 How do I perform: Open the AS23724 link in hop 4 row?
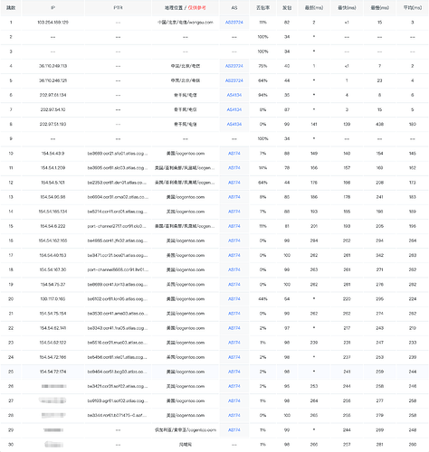pyautogui.click(x=234, y=66)
